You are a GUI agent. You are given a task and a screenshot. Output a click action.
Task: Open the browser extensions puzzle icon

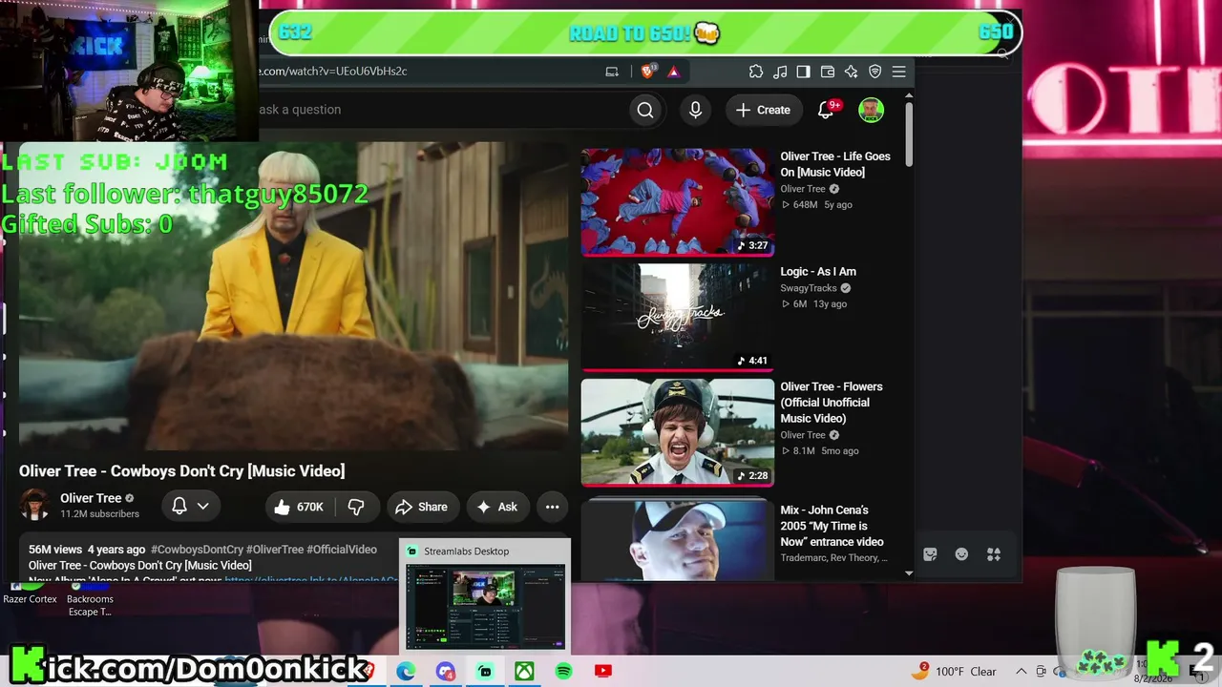tap(756, 72)
